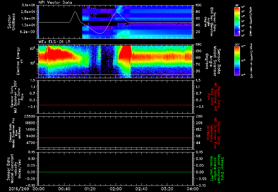Screen dimensions: 278x192
Task: Click the 1.2e+01 sector tick value
Action: pos(28,25)
